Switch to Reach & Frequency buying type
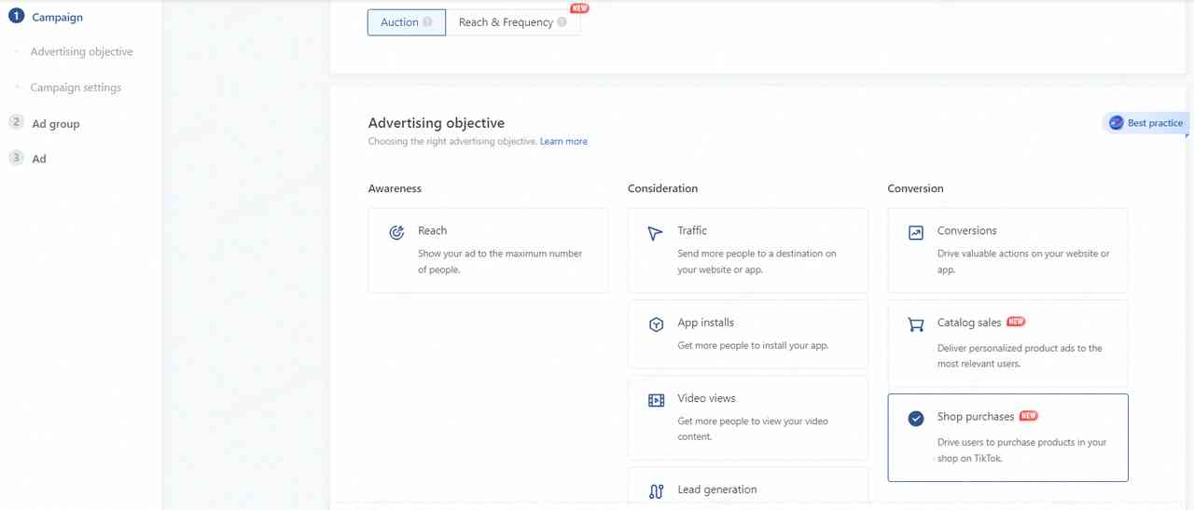 [506, 22]
